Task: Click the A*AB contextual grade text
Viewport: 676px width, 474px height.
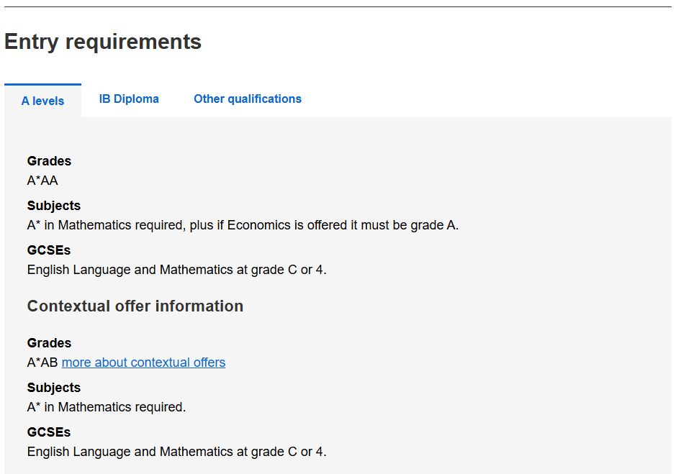Action: coord(42,363)
